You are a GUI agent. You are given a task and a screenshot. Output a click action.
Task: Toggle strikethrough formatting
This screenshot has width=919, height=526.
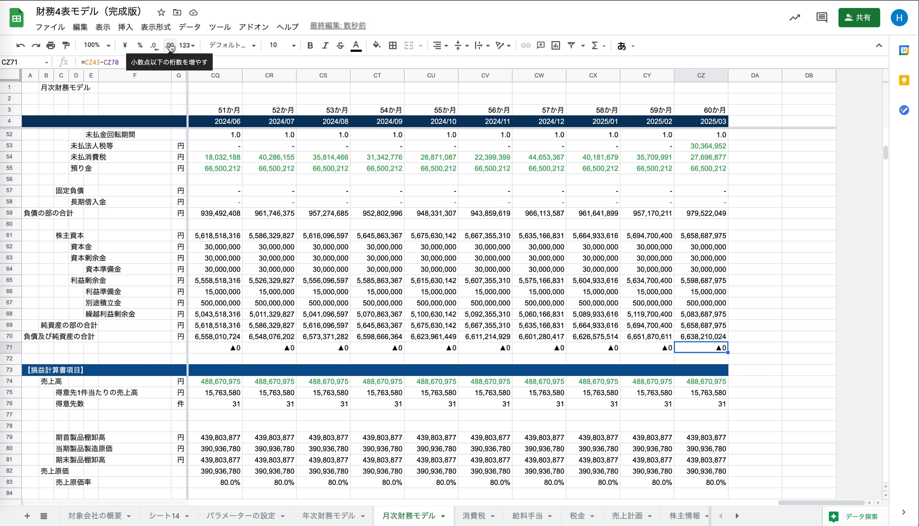point(340,46)
